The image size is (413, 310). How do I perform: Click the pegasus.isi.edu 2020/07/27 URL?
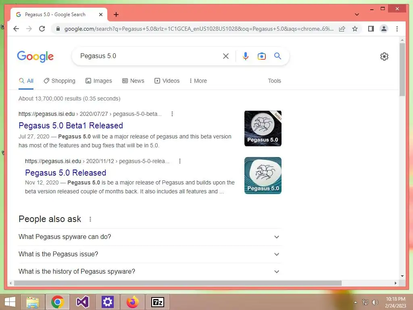click(90, 114)
